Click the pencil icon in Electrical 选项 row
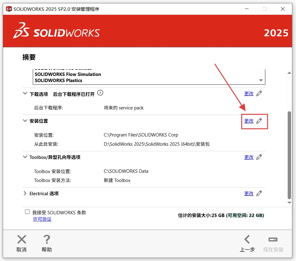The width and height of the screenshot is (296, 261). [259, 193]
